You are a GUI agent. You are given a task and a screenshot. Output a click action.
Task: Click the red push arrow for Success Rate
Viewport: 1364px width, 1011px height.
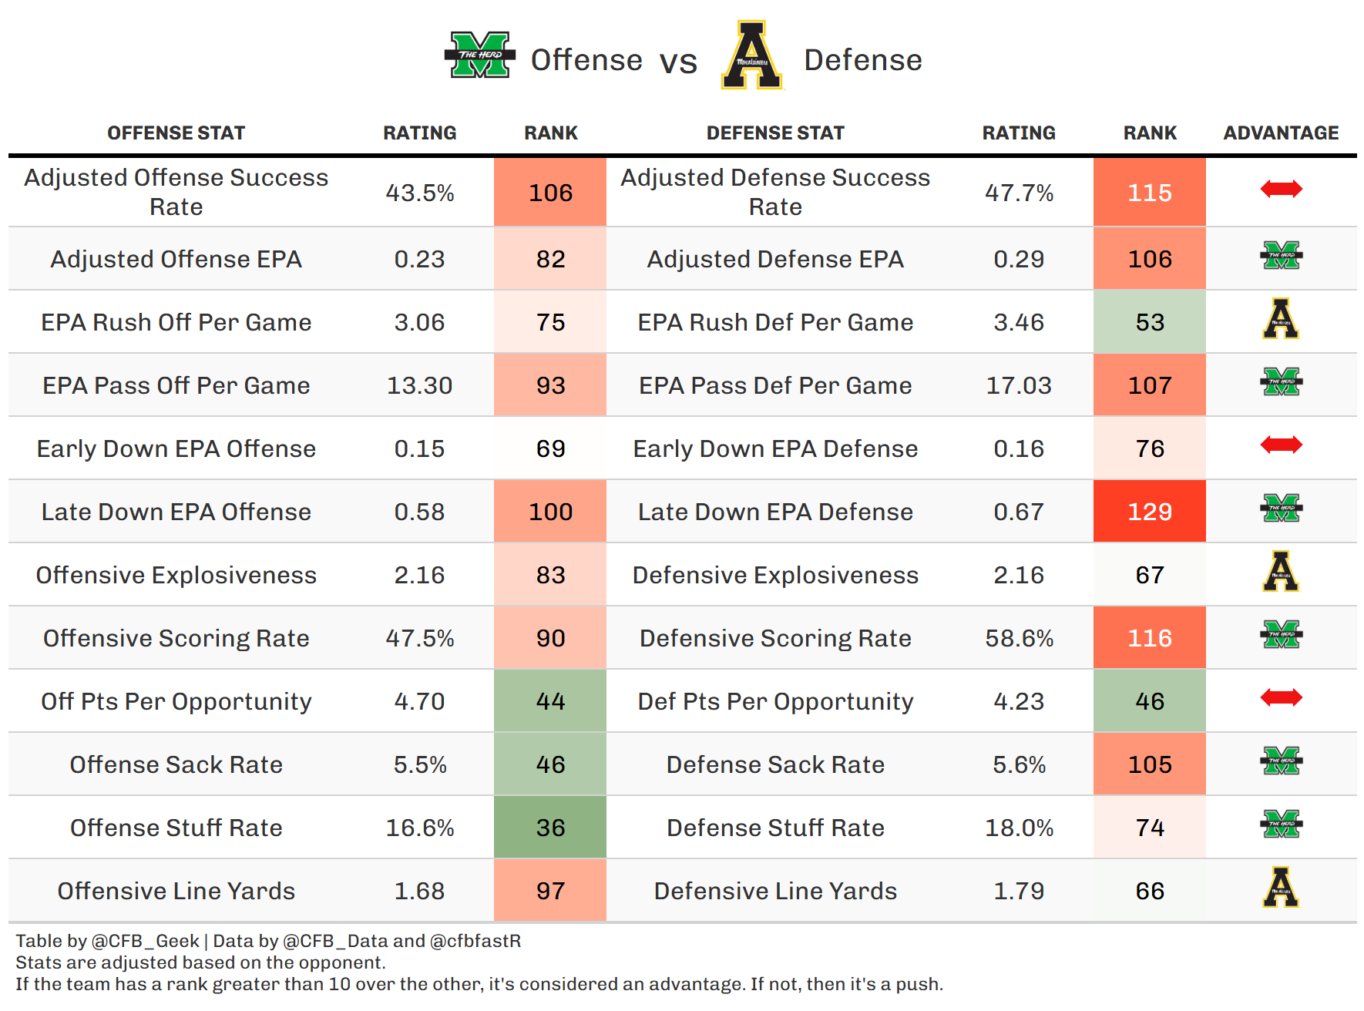coord(1281,189)
